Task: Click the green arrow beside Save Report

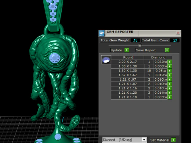Action: pos(167,50)
